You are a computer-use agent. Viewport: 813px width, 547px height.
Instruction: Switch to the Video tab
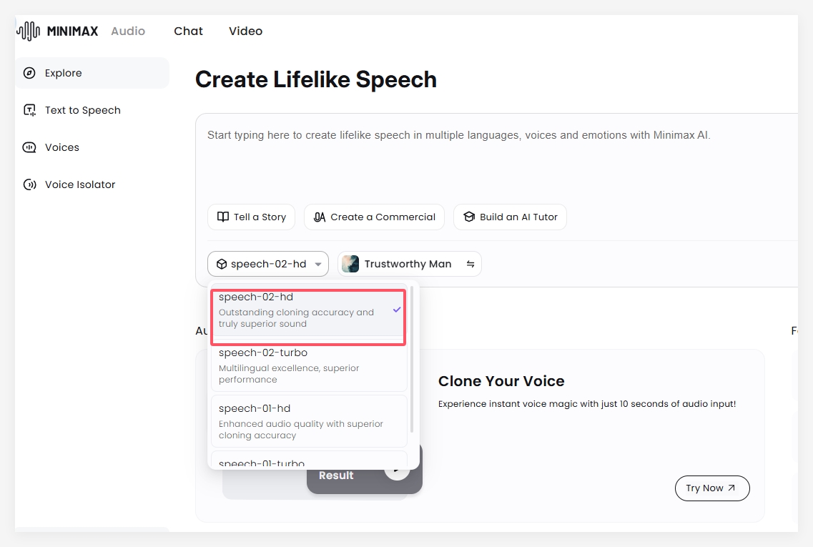click(245, 31)
